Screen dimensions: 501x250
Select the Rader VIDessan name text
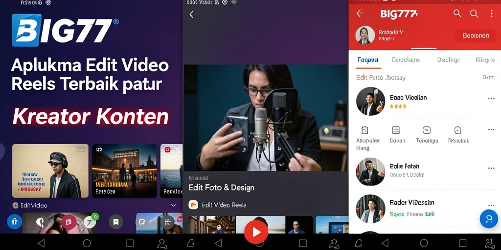click(412, 203)
